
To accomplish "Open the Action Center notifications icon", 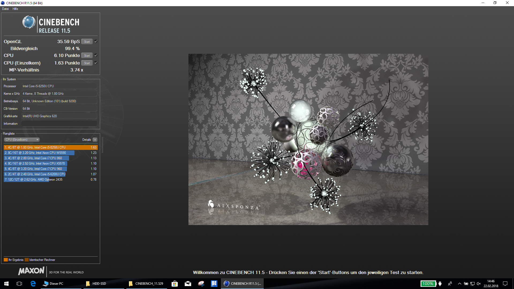I will (x=505, y=284).
